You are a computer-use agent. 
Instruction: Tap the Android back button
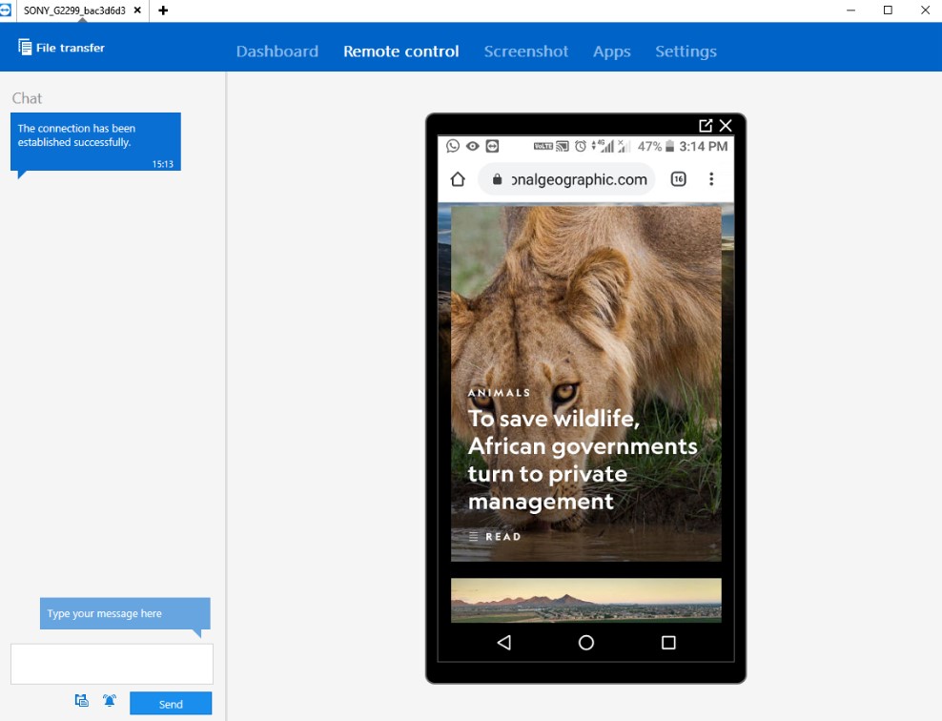click(x=504, y=642)
